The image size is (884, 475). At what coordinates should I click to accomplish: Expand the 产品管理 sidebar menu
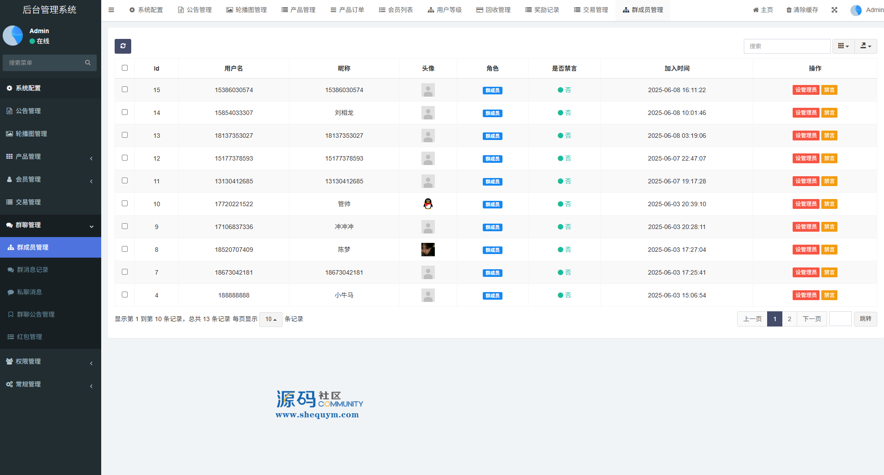[50, 157]
